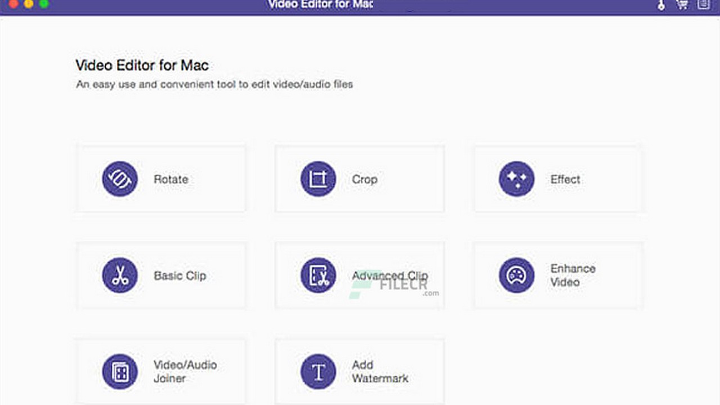Select the 'Crop' text label
This screenshot has width=720, height=405.
[x=364, y=179]
